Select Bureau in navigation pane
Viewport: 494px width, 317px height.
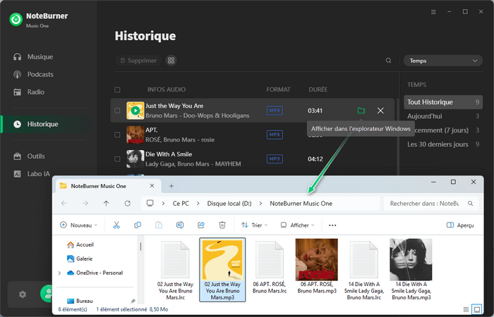click(x=80, y=301)
